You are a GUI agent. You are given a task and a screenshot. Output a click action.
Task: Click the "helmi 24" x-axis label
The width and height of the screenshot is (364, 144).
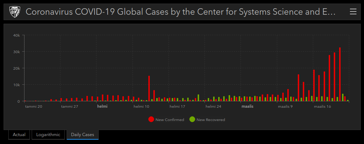[214, 107]
